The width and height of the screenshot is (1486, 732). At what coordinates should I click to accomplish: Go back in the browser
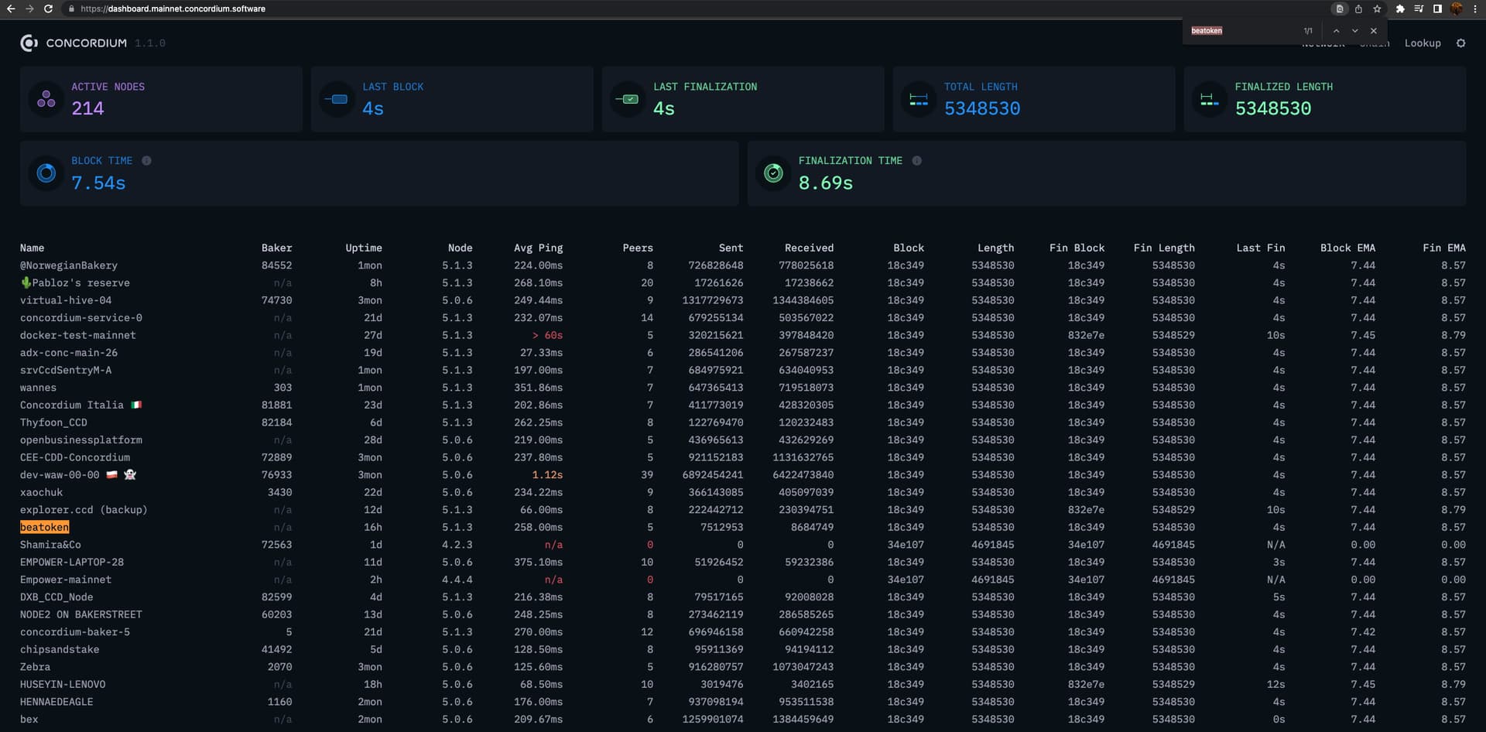(11, 9)
